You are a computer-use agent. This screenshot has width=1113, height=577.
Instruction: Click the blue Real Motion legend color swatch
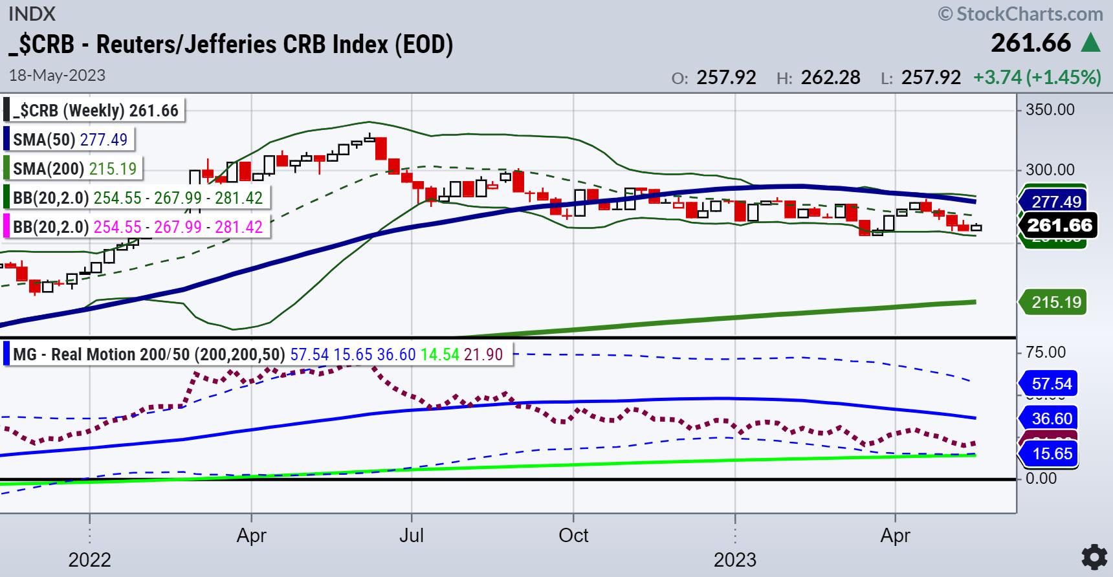coord(6,354)
